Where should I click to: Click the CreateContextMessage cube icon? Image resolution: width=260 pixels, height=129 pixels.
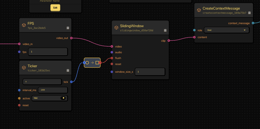[x=199, y=10]
